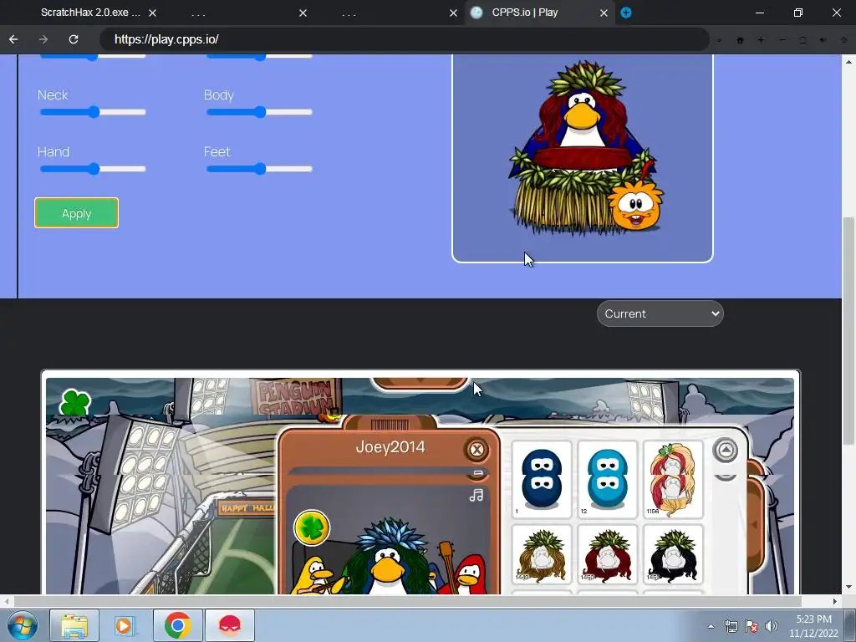
Task: Open File Explorer from the taskbar
Action: (x=74, y=625)
